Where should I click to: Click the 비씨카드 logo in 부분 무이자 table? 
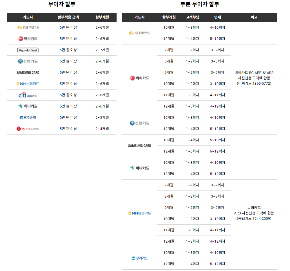(x=140, y=78)
